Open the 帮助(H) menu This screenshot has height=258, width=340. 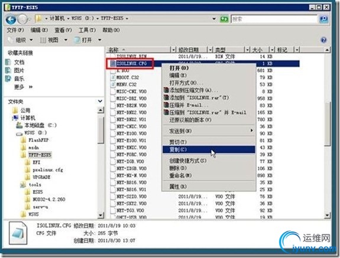[111, 30]
